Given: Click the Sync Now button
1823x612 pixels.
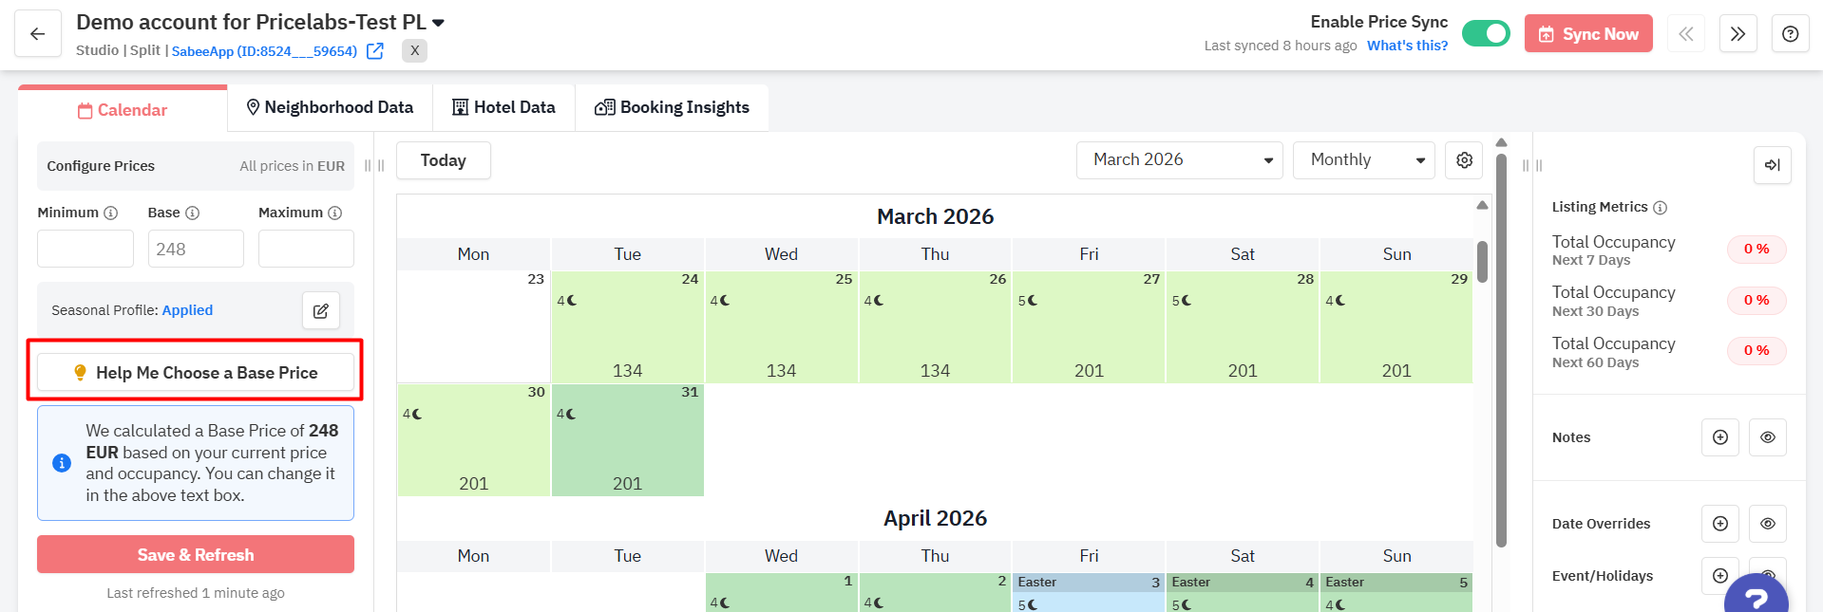Looking at the screenshot, I should point(1588,34).
